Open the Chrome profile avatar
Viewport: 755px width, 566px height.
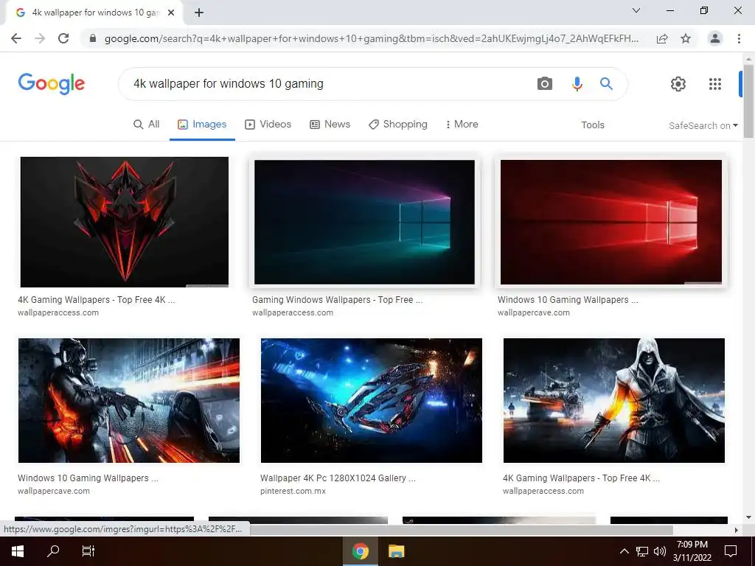715,38
